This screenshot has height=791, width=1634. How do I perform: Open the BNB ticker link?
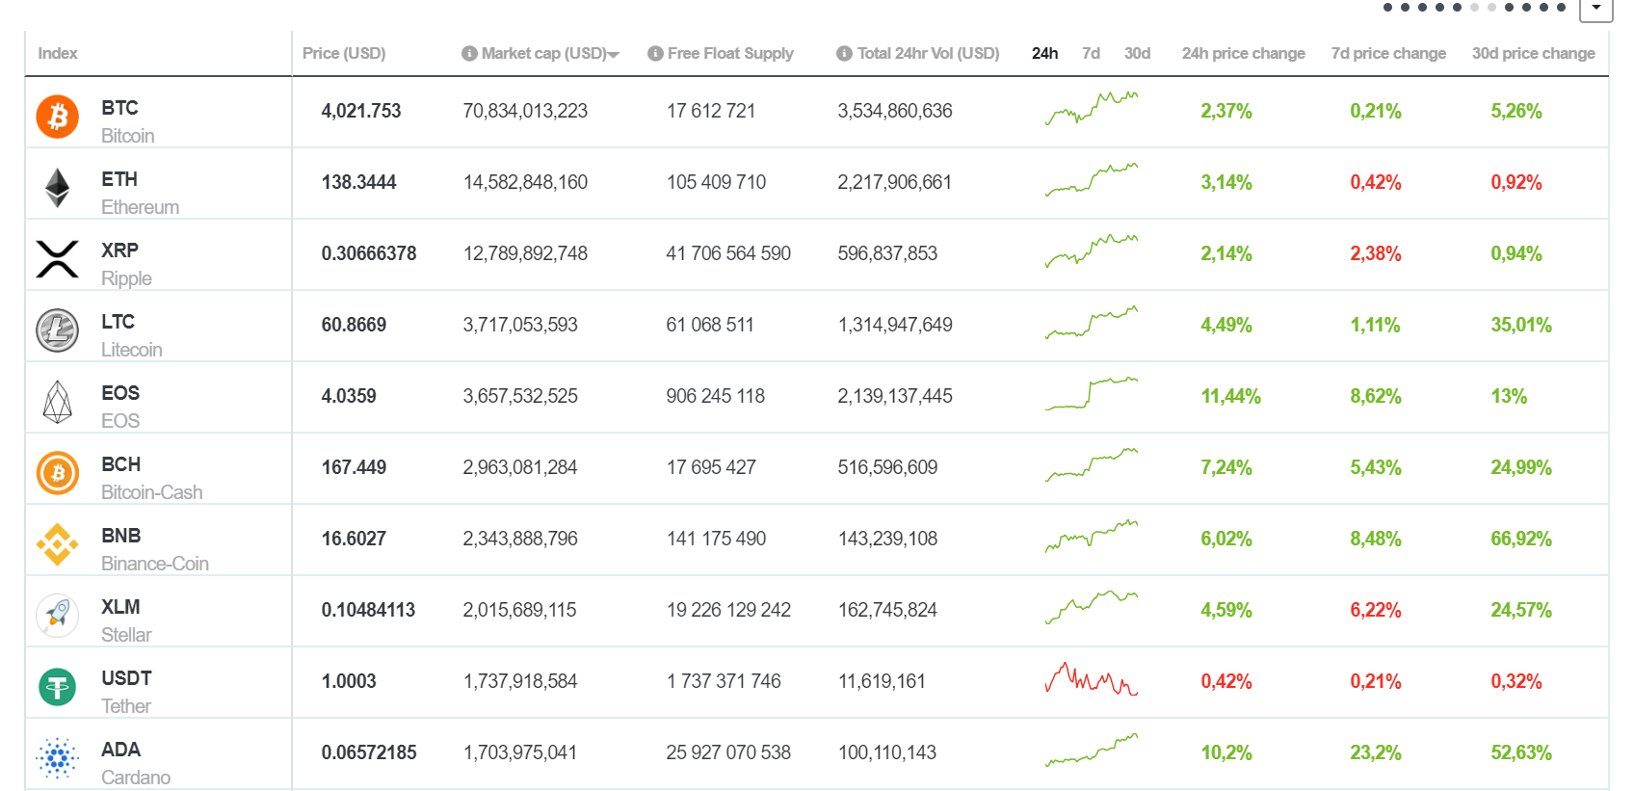click(120, 536)
